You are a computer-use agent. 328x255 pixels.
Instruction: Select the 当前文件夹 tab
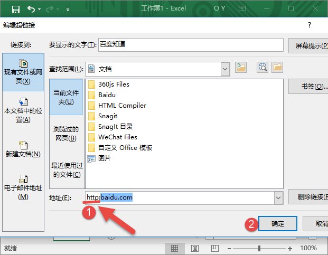[x=66, y=97]
